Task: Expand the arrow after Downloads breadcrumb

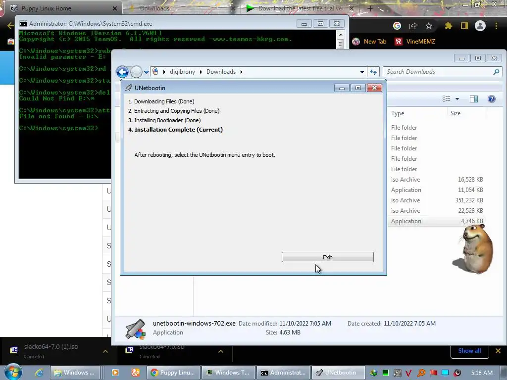Action: tap(241, 72)
